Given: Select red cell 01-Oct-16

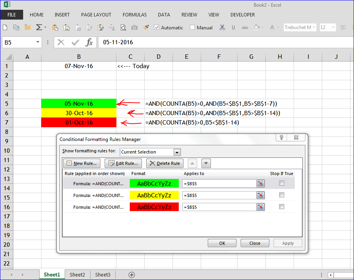Looking at the screenshot, I should pyautogui.click(x=79, y=123).
